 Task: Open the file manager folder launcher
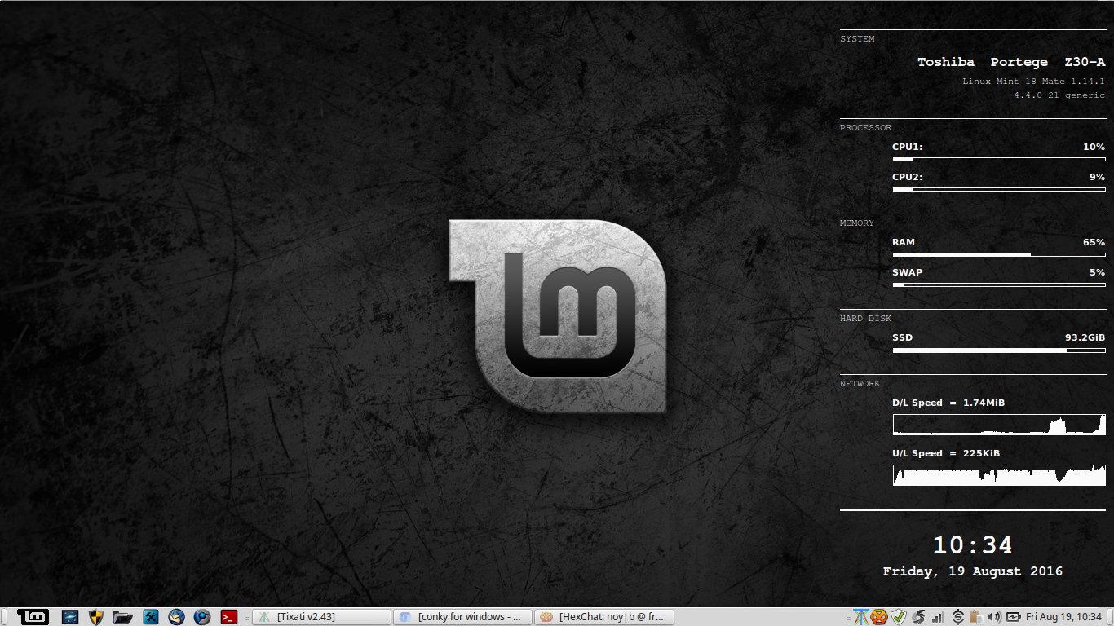(122, 617)
